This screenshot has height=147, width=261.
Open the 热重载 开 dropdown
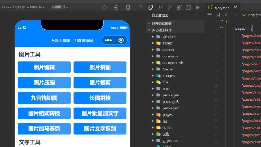[60, 7]
